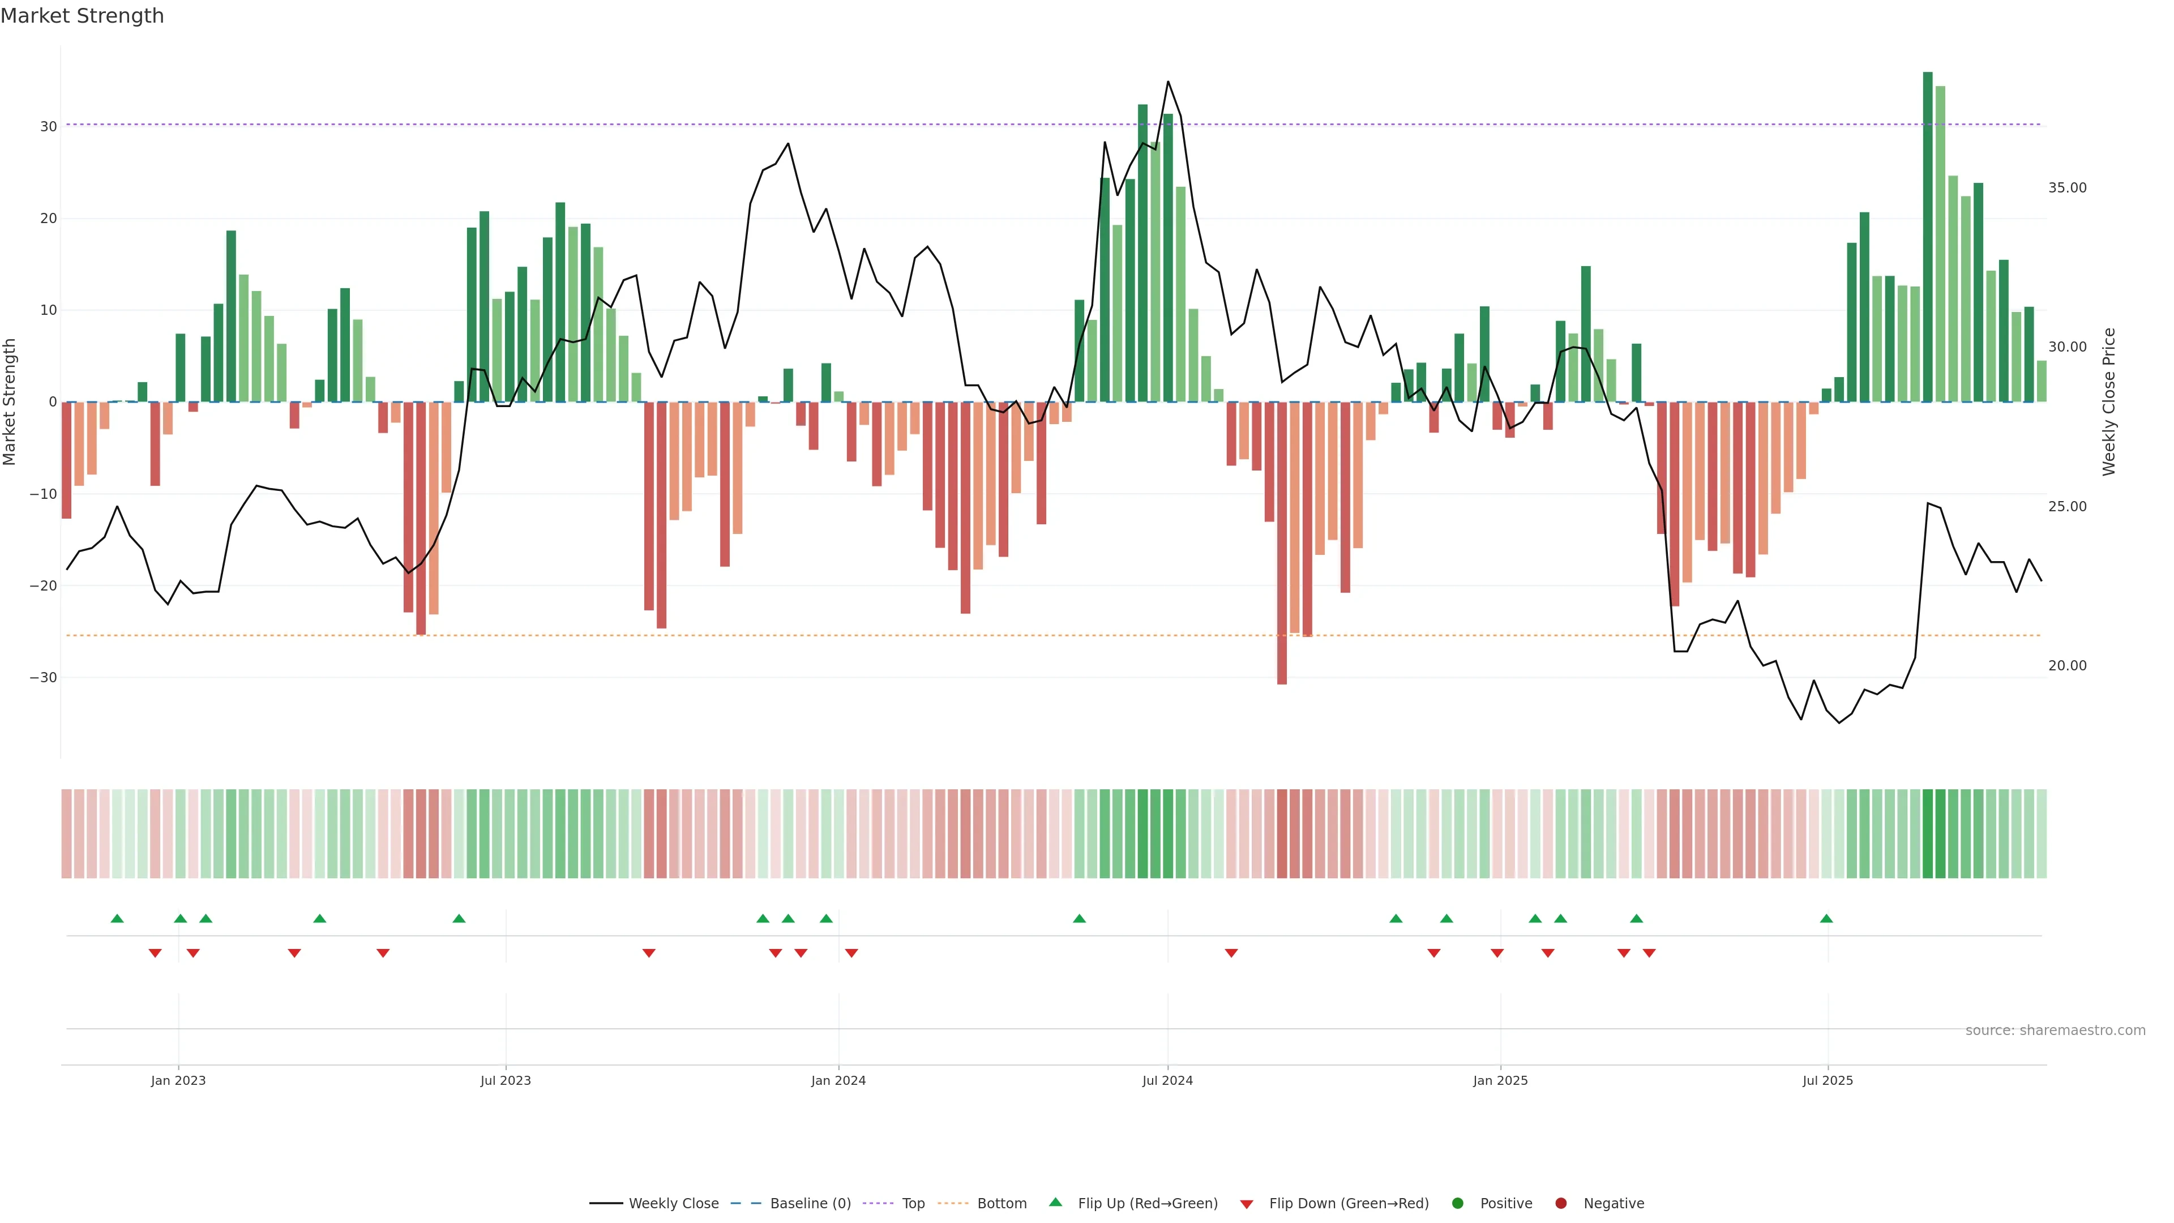The height and width of the screenshot is (1223, 2174).
Task: Toggle the Flip Up (Red→Green) legend label
Action: click(1148, 1204)
